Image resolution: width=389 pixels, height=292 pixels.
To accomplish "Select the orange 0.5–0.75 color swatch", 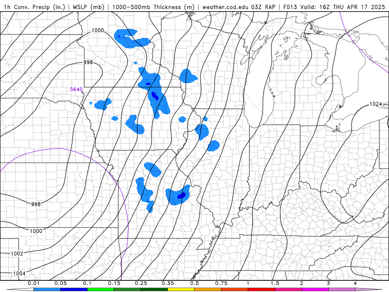I will click(208, 290).
